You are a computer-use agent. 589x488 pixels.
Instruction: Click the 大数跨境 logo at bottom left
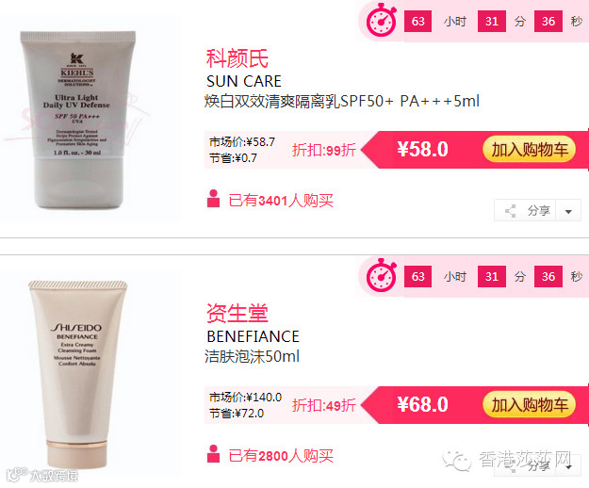pyautogui.click(x=42, y=475)
